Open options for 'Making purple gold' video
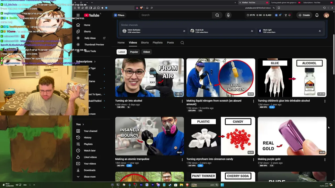Image resolution: width=335 pixels, height=188 pixels. click(x=325, y=159)
